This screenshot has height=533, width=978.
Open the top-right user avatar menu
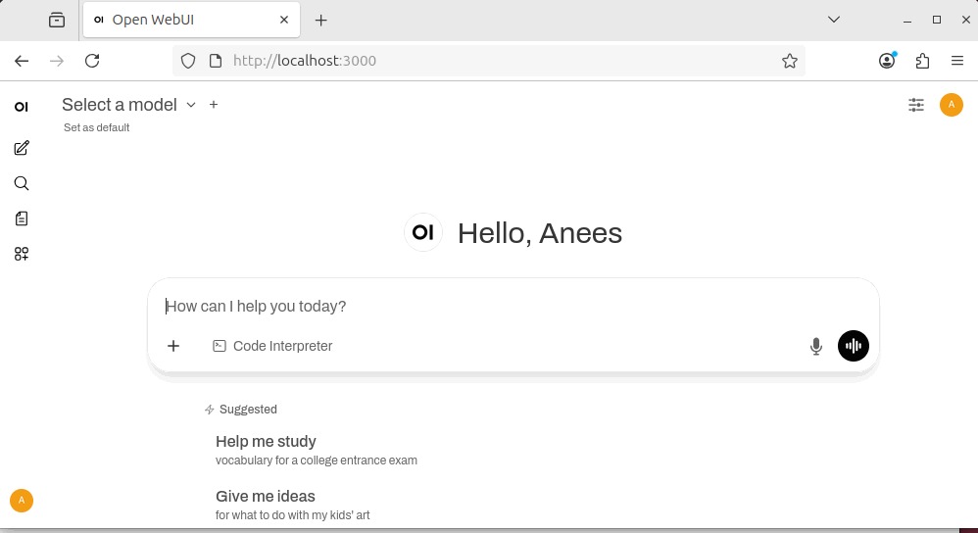[x=951, y=105]
